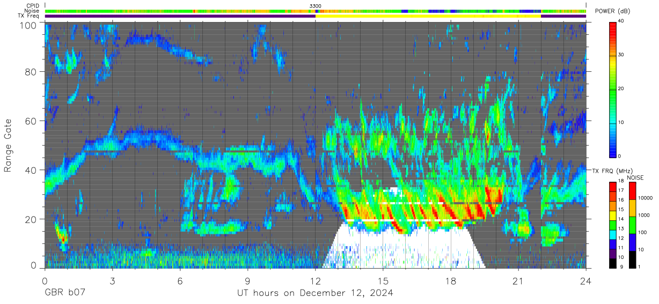Click the UT hours on December 12, 2024 title
The width and height of the screenshot is (659, 304).
click(x=315, y=293)
